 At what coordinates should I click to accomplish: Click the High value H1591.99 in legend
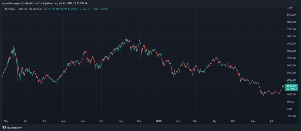(x=62, y=9)
